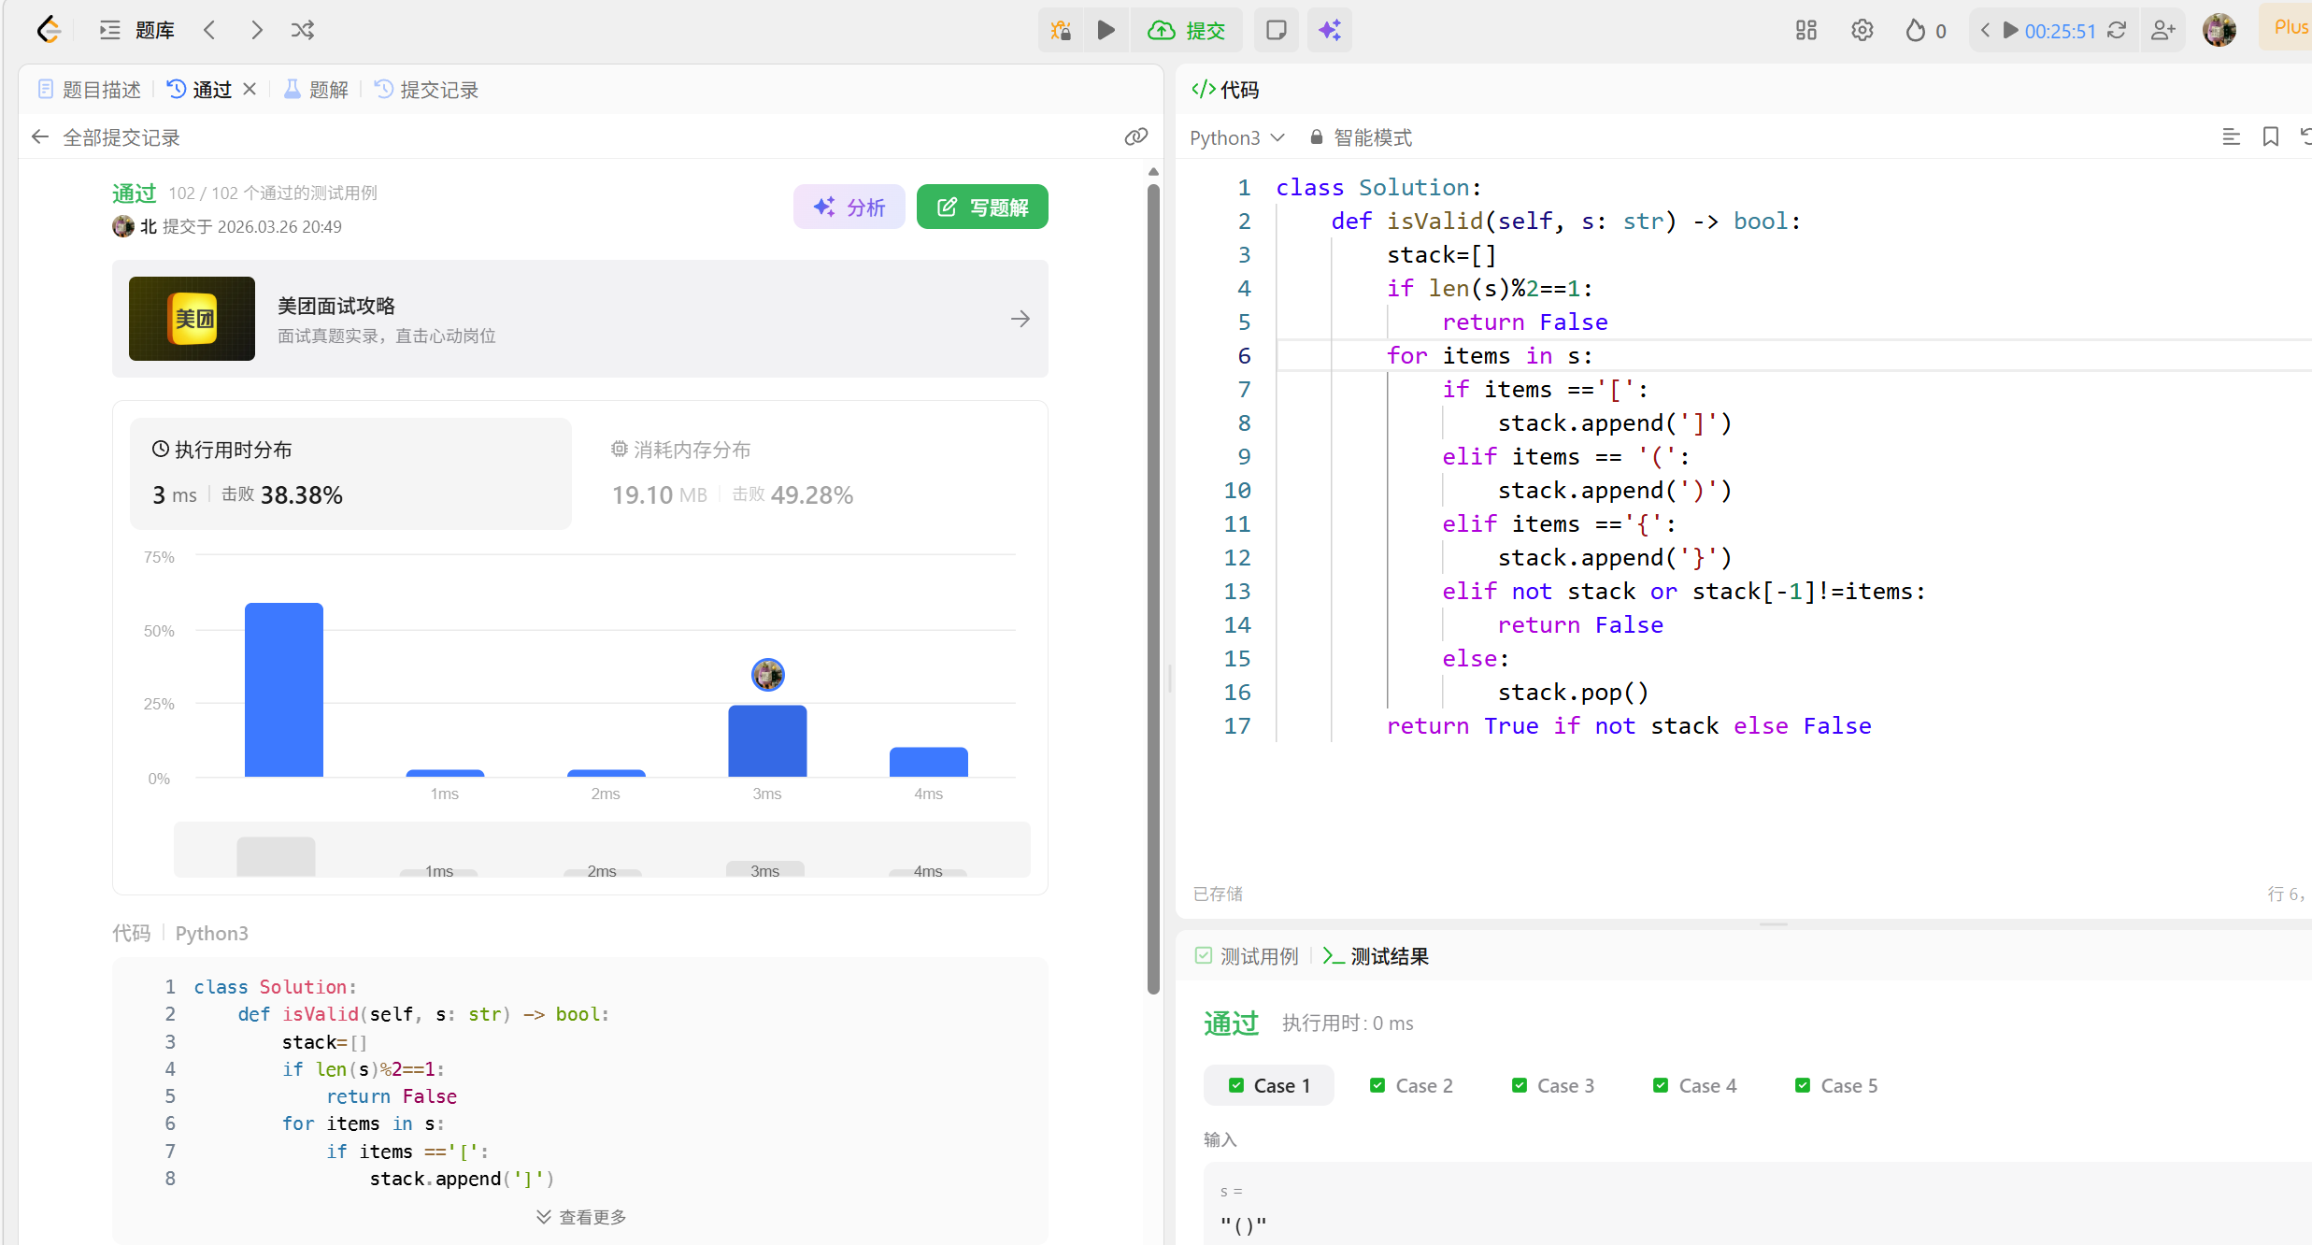
Task: Reset the timer with the refresh icon
Action: [x=2117, y=31]
